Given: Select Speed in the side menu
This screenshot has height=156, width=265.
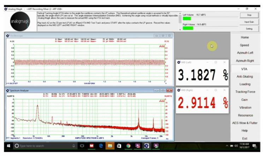Looking at the screenshot, I should (x=245, y=45).
